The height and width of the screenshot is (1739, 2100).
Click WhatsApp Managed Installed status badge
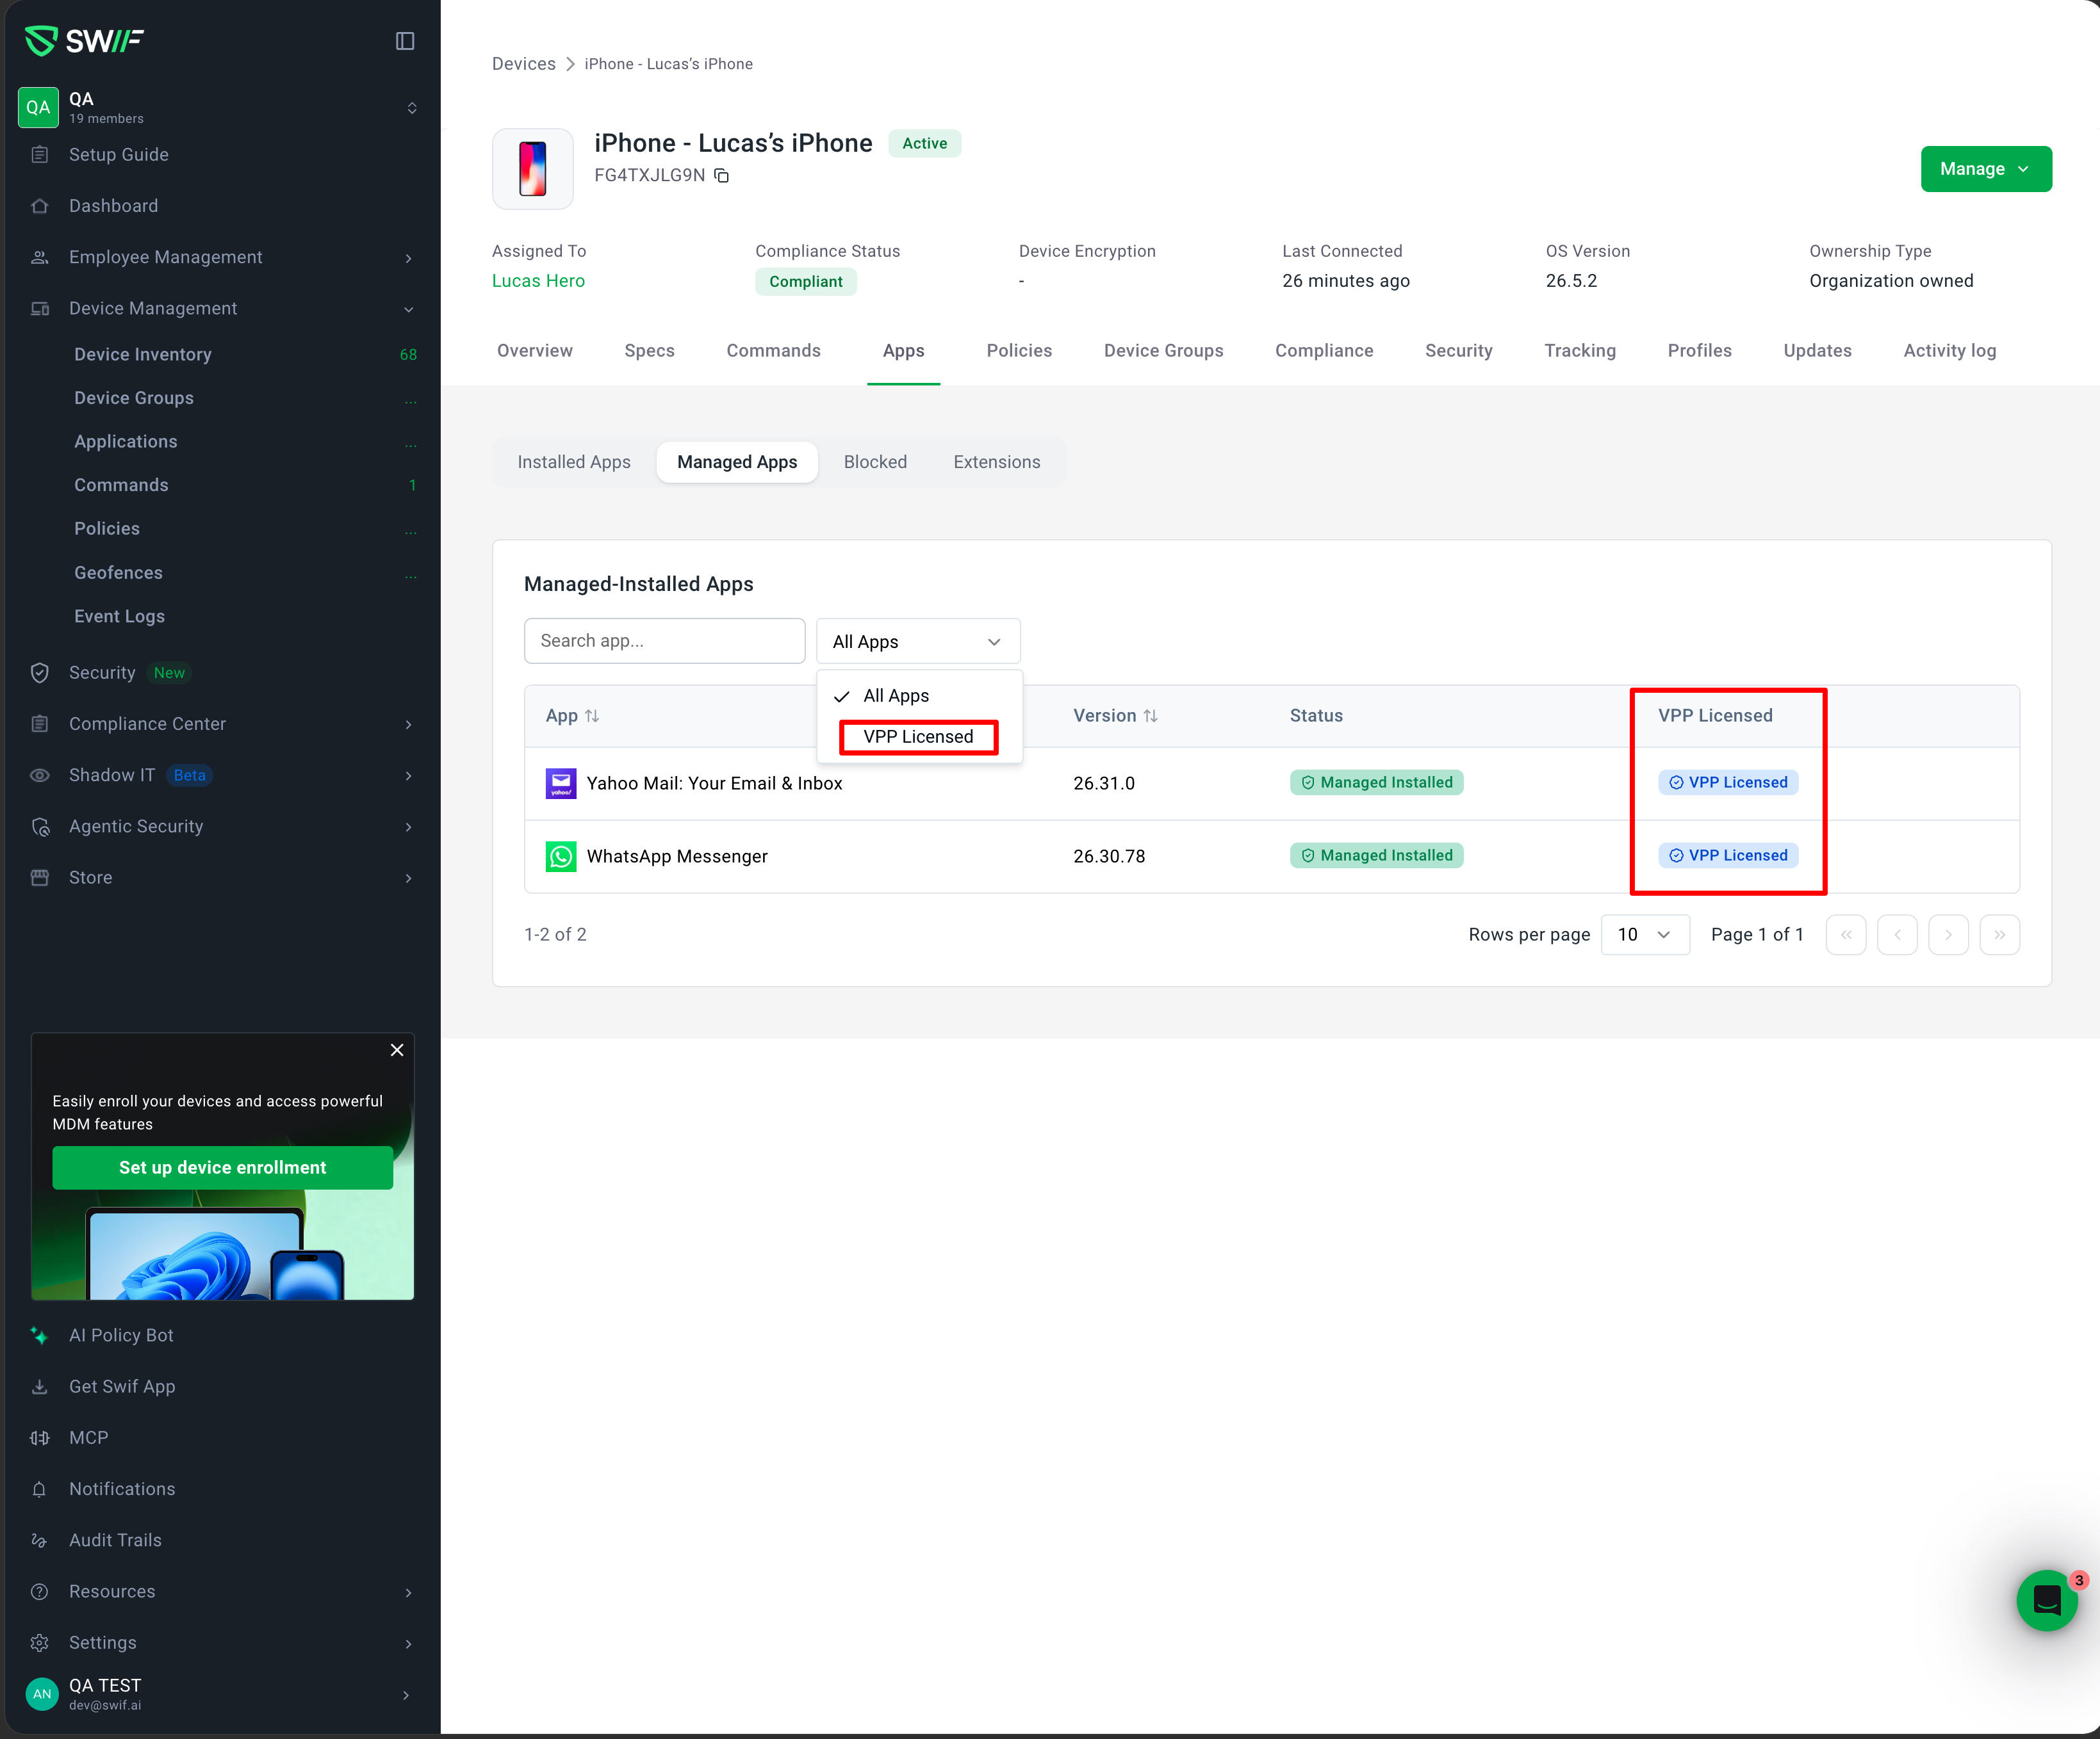point(1376,855)
